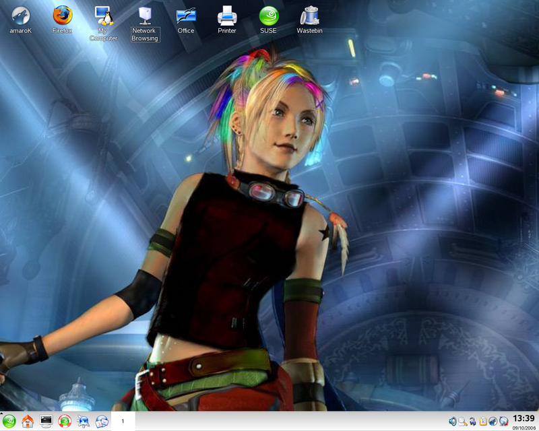Launch the terminal from the panel
539x431 pixels.
click(x=46, y=422)
